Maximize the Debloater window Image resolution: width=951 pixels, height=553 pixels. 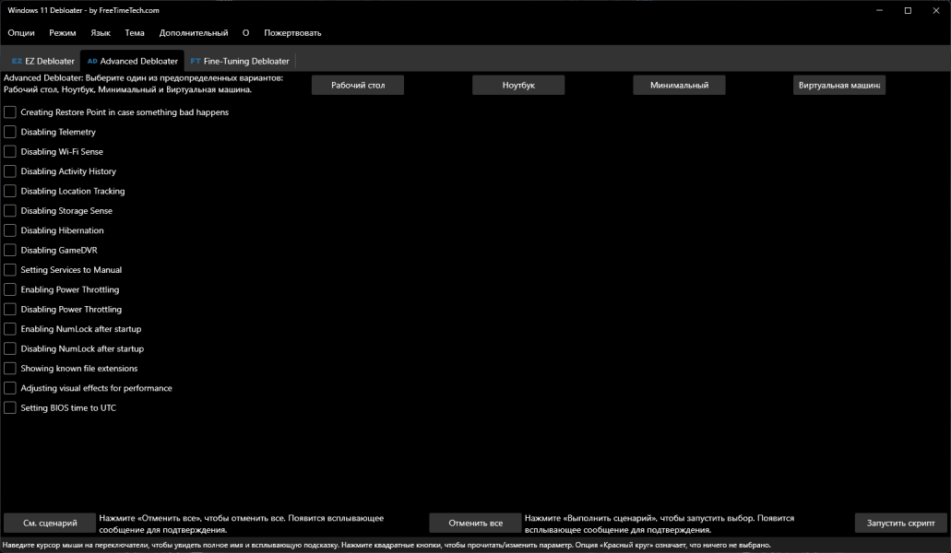908,10
